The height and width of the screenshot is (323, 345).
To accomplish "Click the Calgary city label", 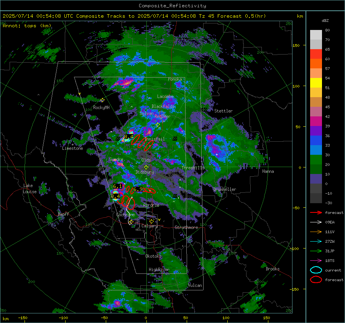I will pos(149,226).
